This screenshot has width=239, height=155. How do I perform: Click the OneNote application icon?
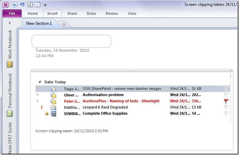click(x=6, y=5)
